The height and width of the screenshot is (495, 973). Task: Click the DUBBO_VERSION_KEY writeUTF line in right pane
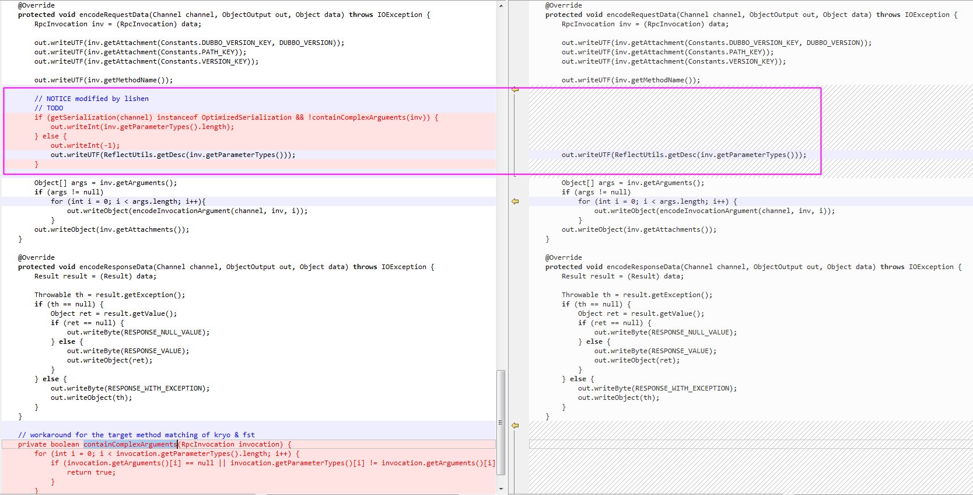click(x=717, y=43)
